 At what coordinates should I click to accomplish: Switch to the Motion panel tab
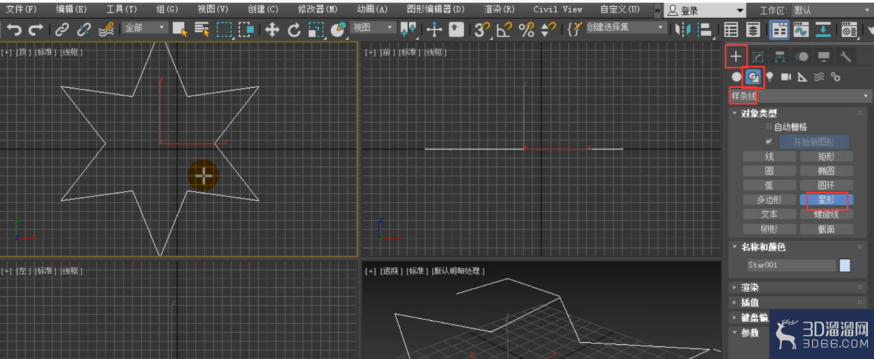802,56
